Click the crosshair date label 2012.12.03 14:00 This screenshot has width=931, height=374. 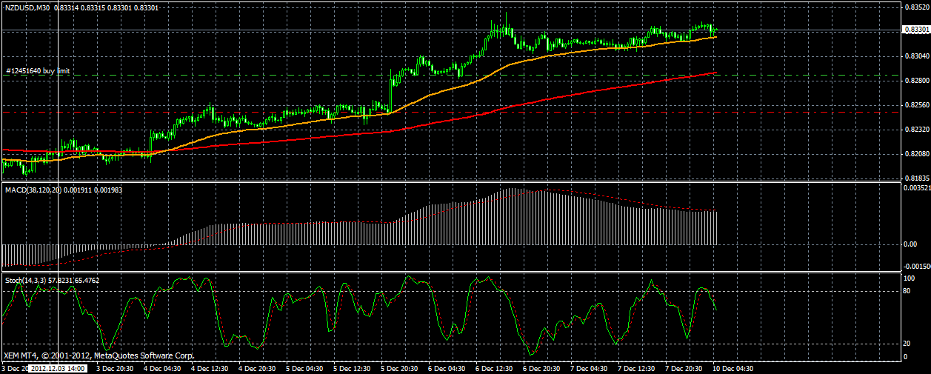(x=58, y=368)
